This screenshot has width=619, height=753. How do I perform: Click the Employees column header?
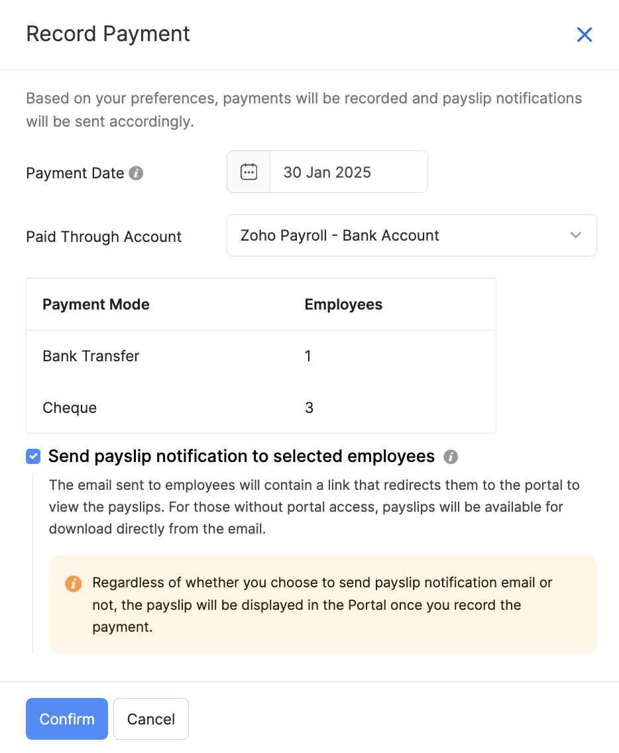coord(343,304)
